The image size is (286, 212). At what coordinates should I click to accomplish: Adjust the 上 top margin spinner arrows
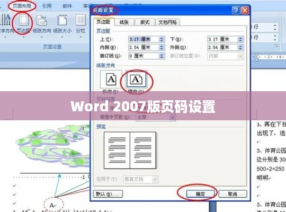click(162, 39)
